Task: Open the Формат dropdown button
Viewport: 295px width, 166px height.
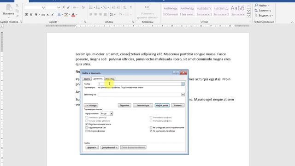Action: [92, 148]
